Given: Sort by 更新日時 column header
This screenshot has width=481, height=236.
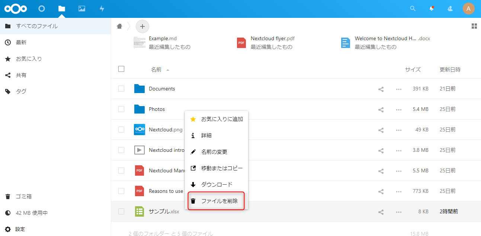Looking at the screenshot, I should click(450, 70).
